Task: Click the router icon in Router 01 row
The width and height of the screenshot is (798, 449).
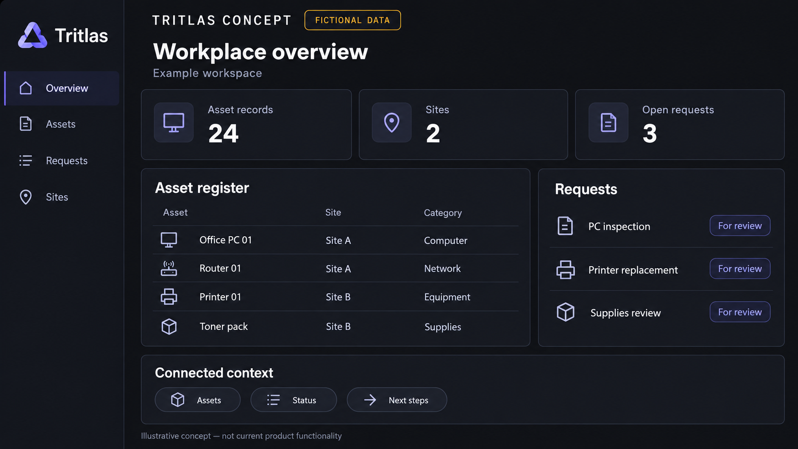Action: pos(169,268)
